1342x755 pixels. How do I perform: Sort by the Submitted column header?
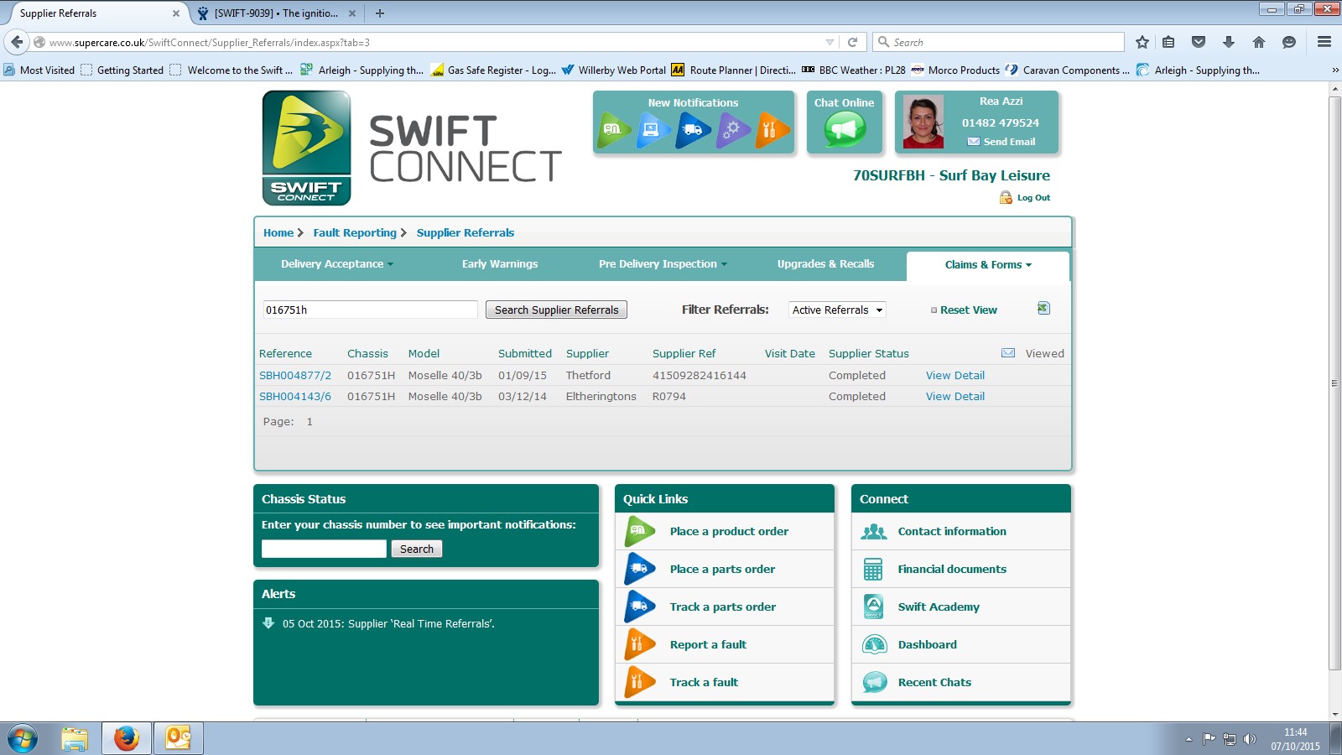[525, 353]
